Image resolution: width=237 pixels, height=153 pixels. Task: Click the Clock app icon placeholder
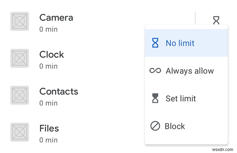pos(20,58)
